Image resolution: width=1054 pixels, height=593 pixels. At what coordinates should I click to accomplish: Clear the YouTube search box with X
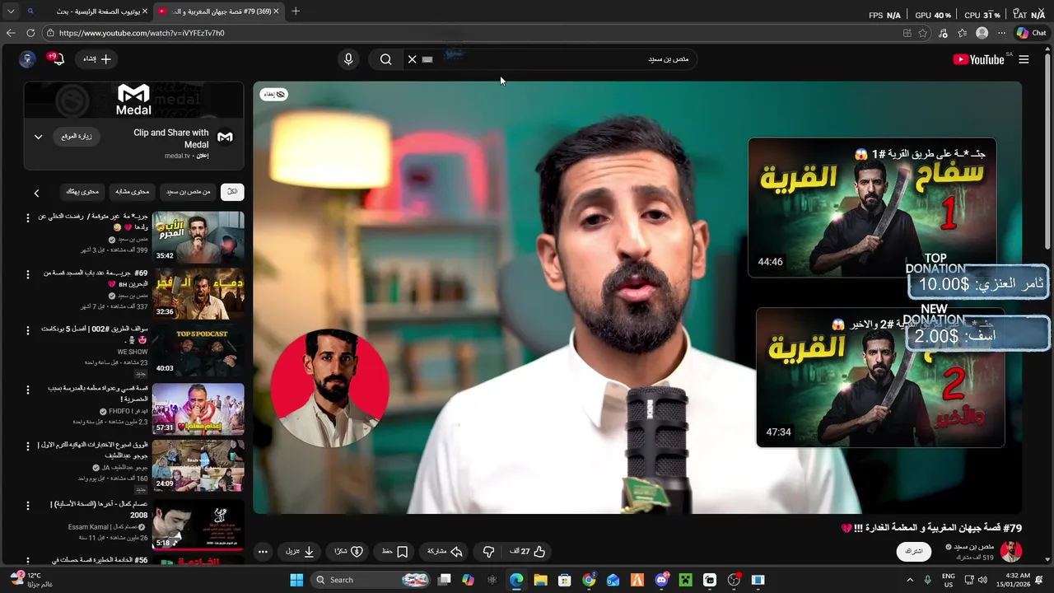412,59
